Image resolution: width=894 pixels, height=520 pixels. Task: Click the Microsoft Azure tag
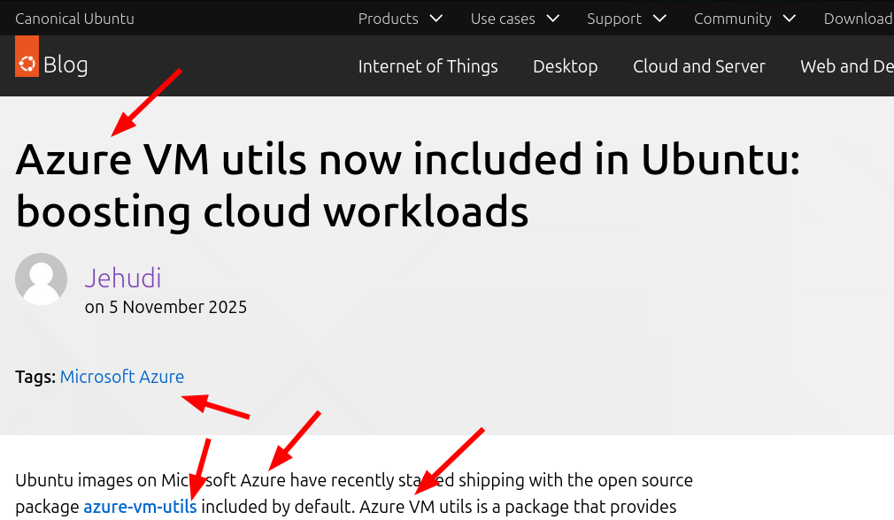[122, 377]
